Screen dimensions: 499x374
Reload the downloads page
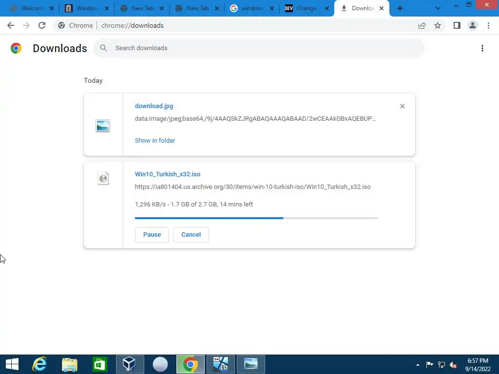coord(42,25)
